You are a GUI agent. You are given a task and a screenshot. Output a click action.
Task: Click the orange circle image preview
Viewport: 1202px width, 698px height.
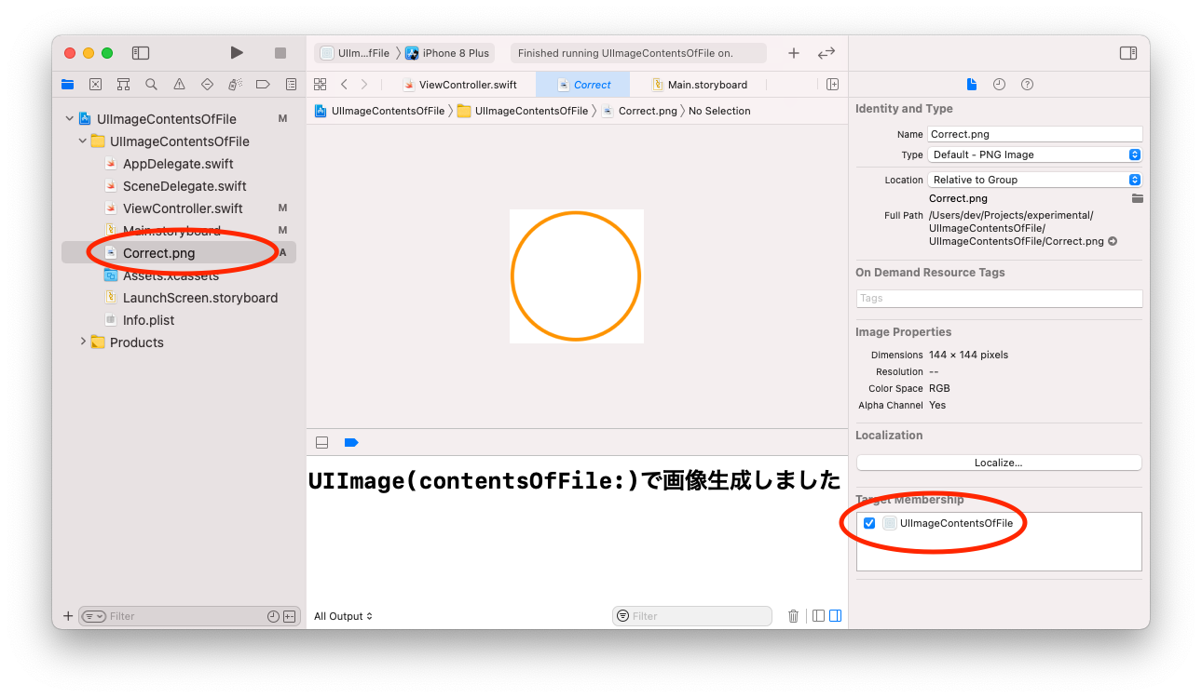point(576,276)
